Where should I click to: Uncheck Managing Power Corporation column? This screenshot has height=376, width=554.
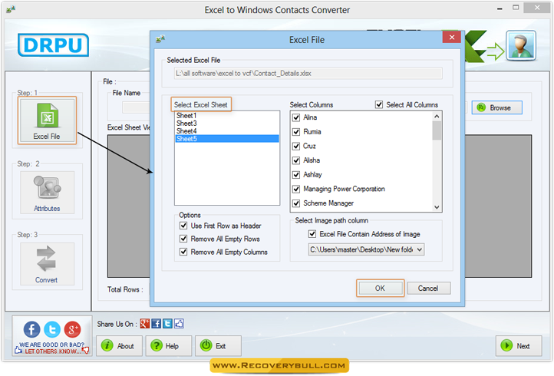click(x=296, y=189)
